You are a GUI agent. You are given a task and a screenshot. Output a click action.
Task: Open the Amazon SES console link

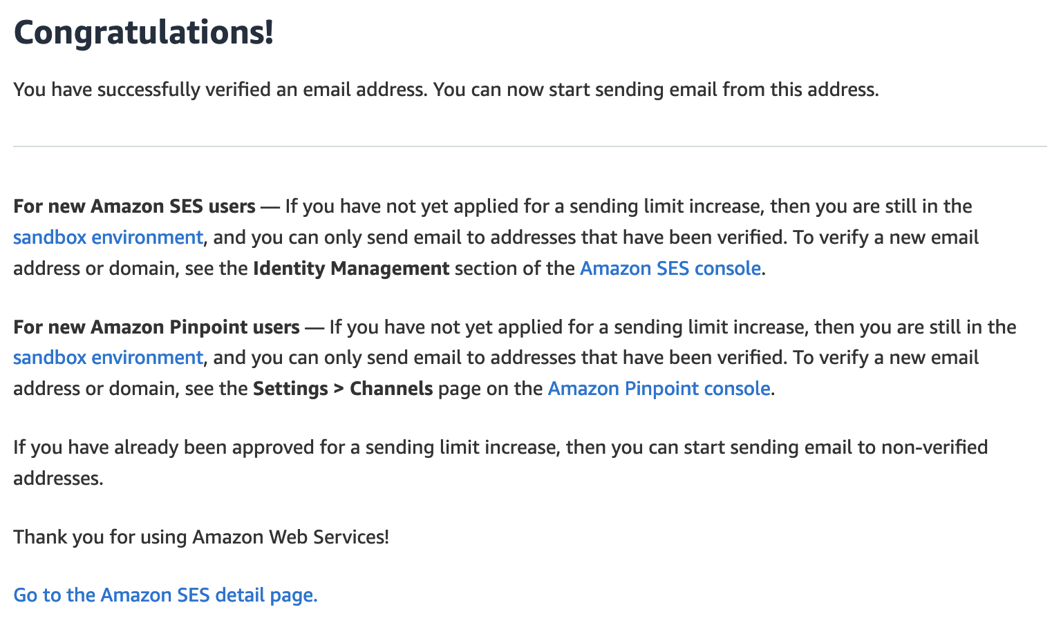click(670, 268)
